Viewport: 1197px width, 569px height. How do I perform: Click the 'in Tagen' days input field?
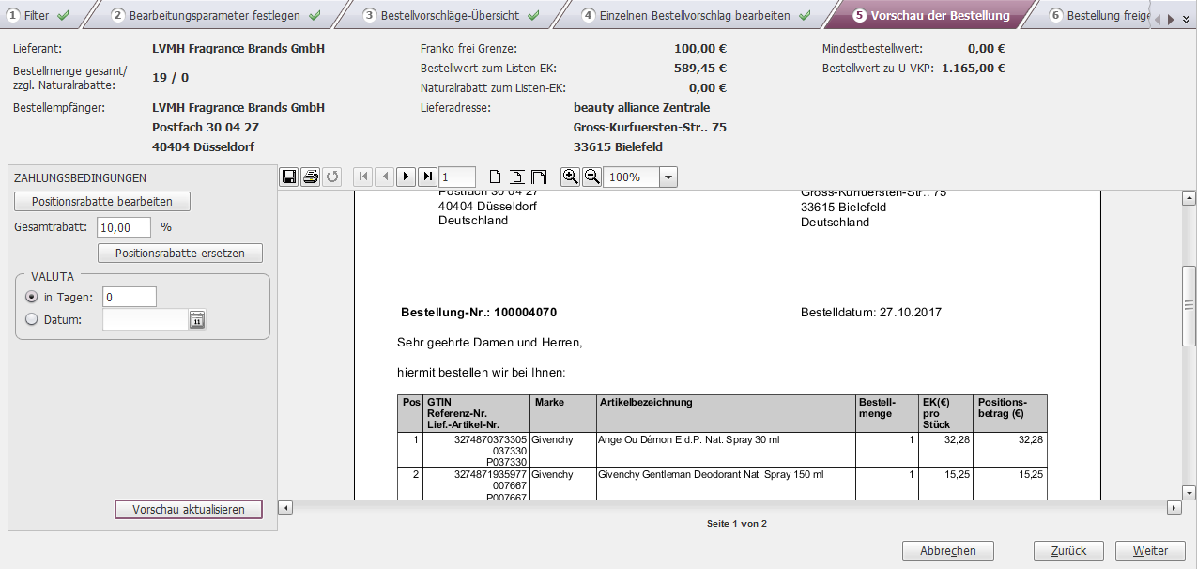point(130,297)
